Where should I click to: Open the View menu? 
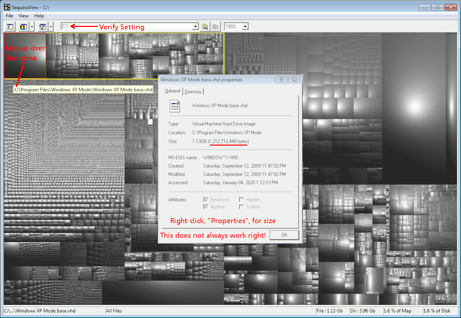[x=23, y=16]
